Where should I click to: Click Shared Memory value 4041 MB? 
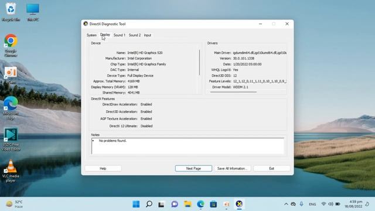point(134,93)
